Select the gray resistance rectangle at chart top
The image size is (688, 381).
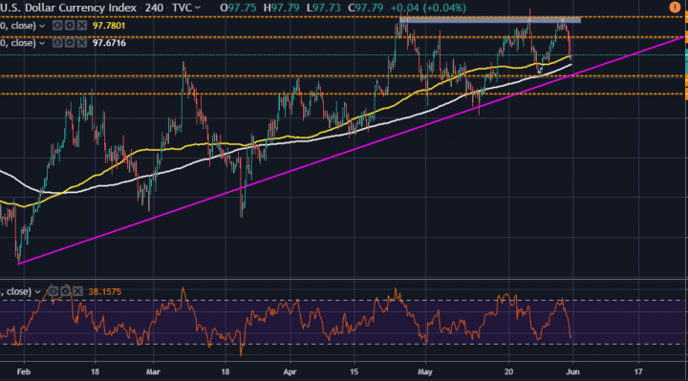[x=490, y=20]
